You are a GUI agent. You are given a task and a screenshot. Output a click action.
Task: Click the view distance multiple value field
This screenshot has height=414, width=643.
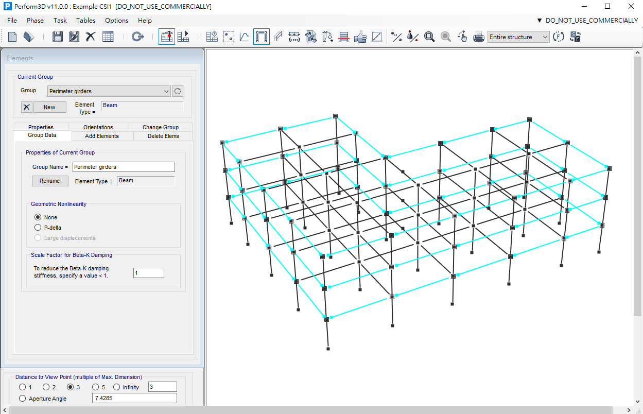coord(162,387)
